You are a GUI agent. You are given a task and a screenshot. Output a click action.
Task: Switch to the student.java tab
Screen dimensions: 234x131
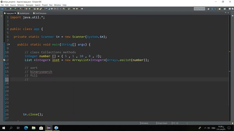coord(23,13)
